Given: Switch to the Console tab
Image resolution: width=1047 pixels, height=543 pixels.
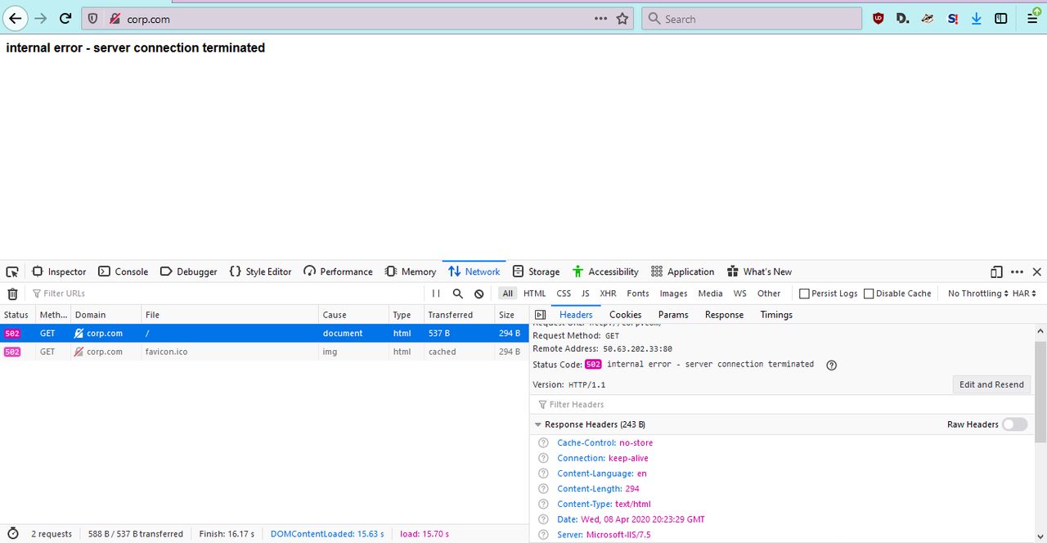Looking at the screenshot, I should [x=123, y=271].
